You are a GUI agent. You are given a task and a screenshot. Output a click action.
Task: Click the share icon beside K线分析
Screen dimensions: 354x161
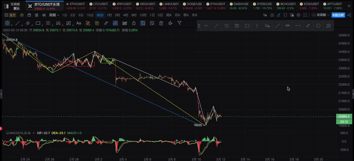coord(349,15)
